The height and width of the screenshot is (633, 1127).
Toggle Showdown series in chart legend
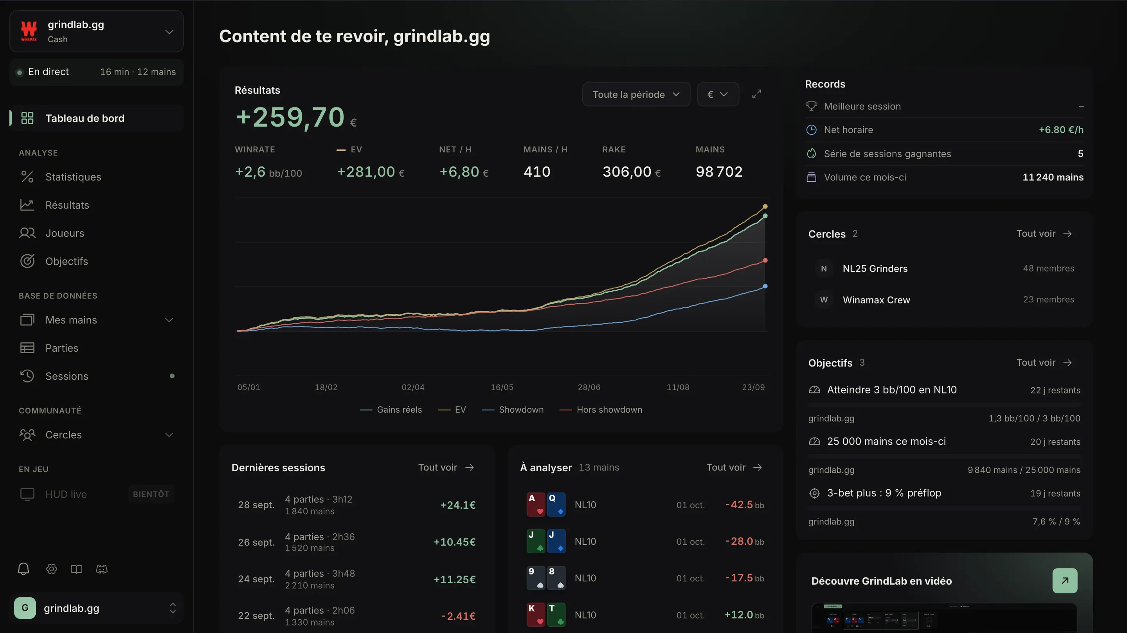(513, 410)
